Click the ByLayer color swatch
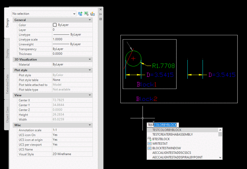Image resolution: width=247 pixels, height=169 pixels. (55, 25)
